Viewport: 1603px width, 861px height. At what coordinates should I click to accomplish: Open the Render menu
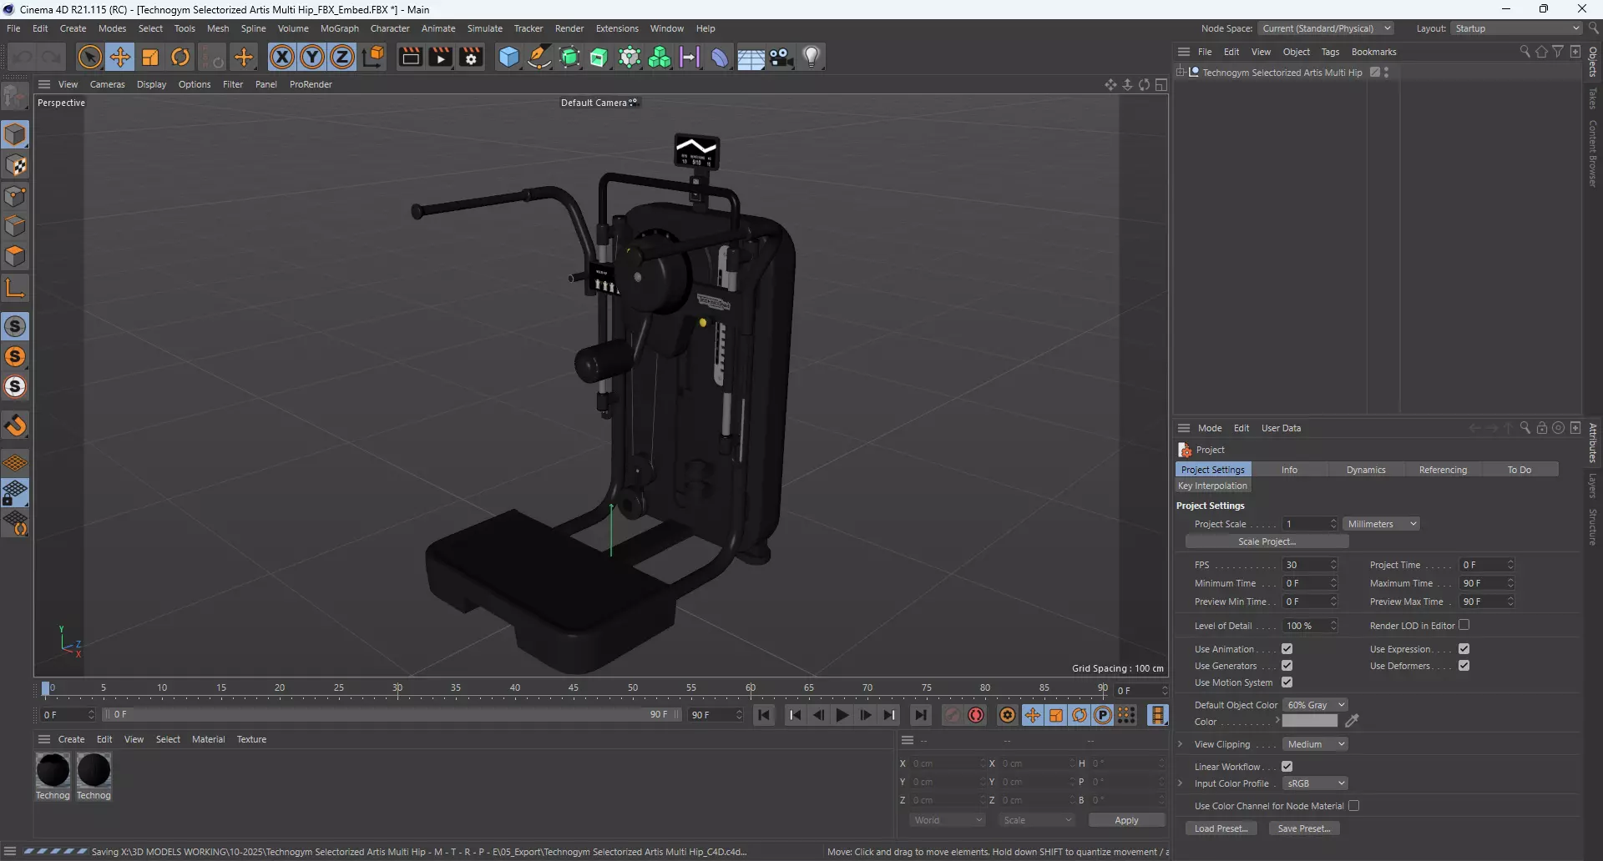pos(569,28)
